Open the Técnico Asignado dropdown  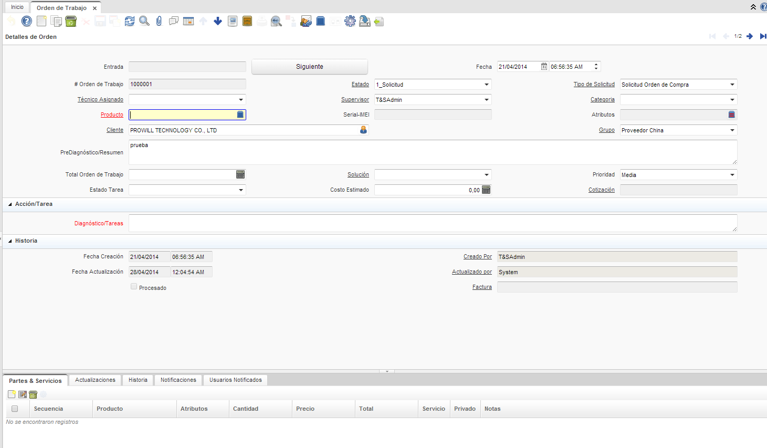pos(241,100)
